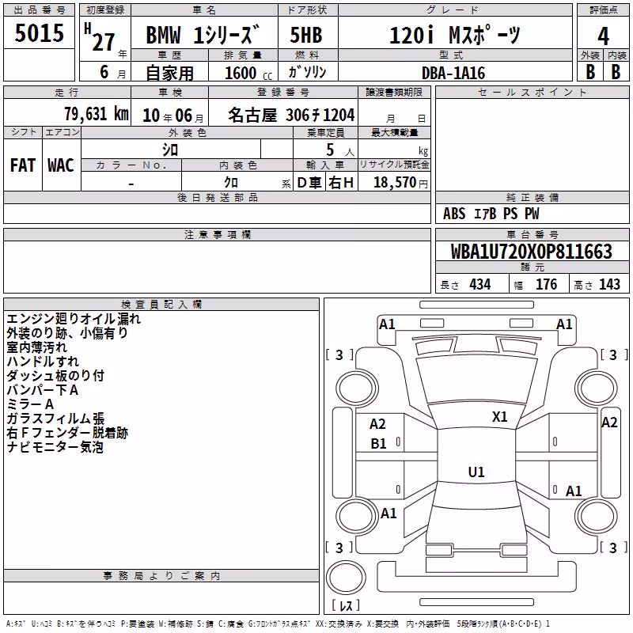Viewport: 633px width, 633px height.
Task: Click the displacement value 1600 cc
Action: [248, 73]
